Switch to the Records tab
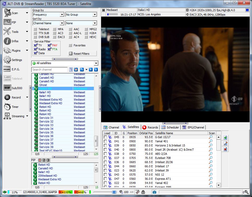Viewport: 252px width, 197px height. (x=150, y=127)
